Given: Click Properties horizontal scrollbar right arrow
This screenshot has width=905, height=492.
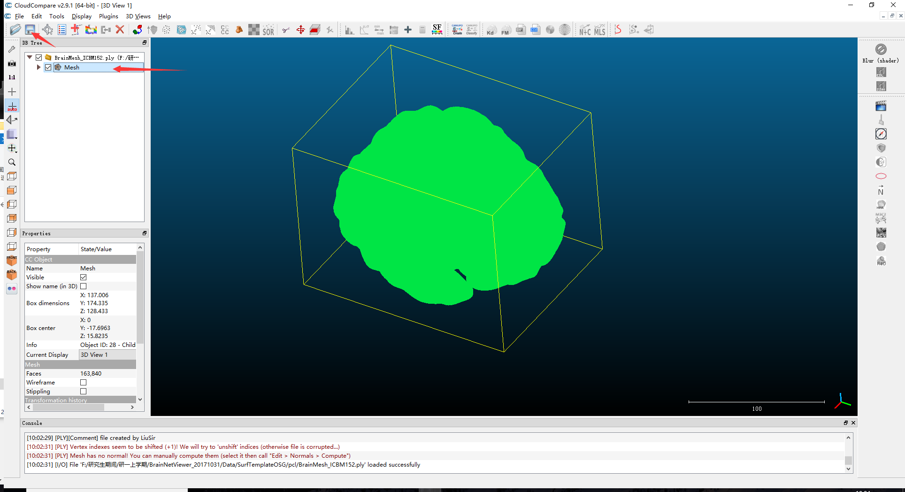Looking at the screenshot, I should [x=132, y=407].
